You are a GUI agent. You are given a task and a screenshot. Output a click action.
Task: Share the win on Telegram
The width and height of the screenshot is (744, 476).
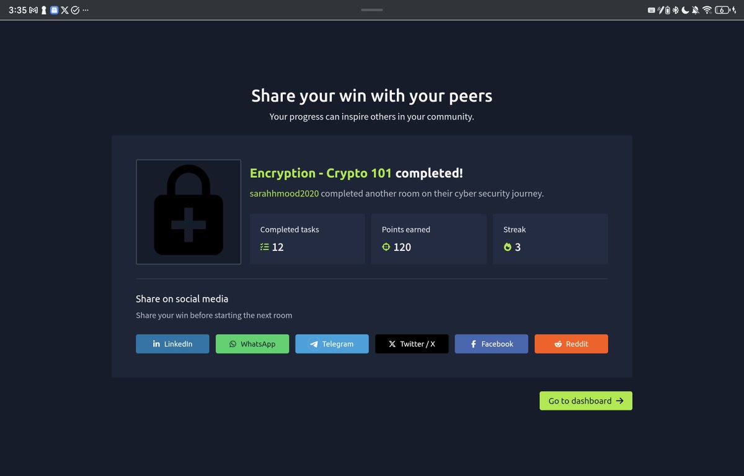[x=332, y=344]
